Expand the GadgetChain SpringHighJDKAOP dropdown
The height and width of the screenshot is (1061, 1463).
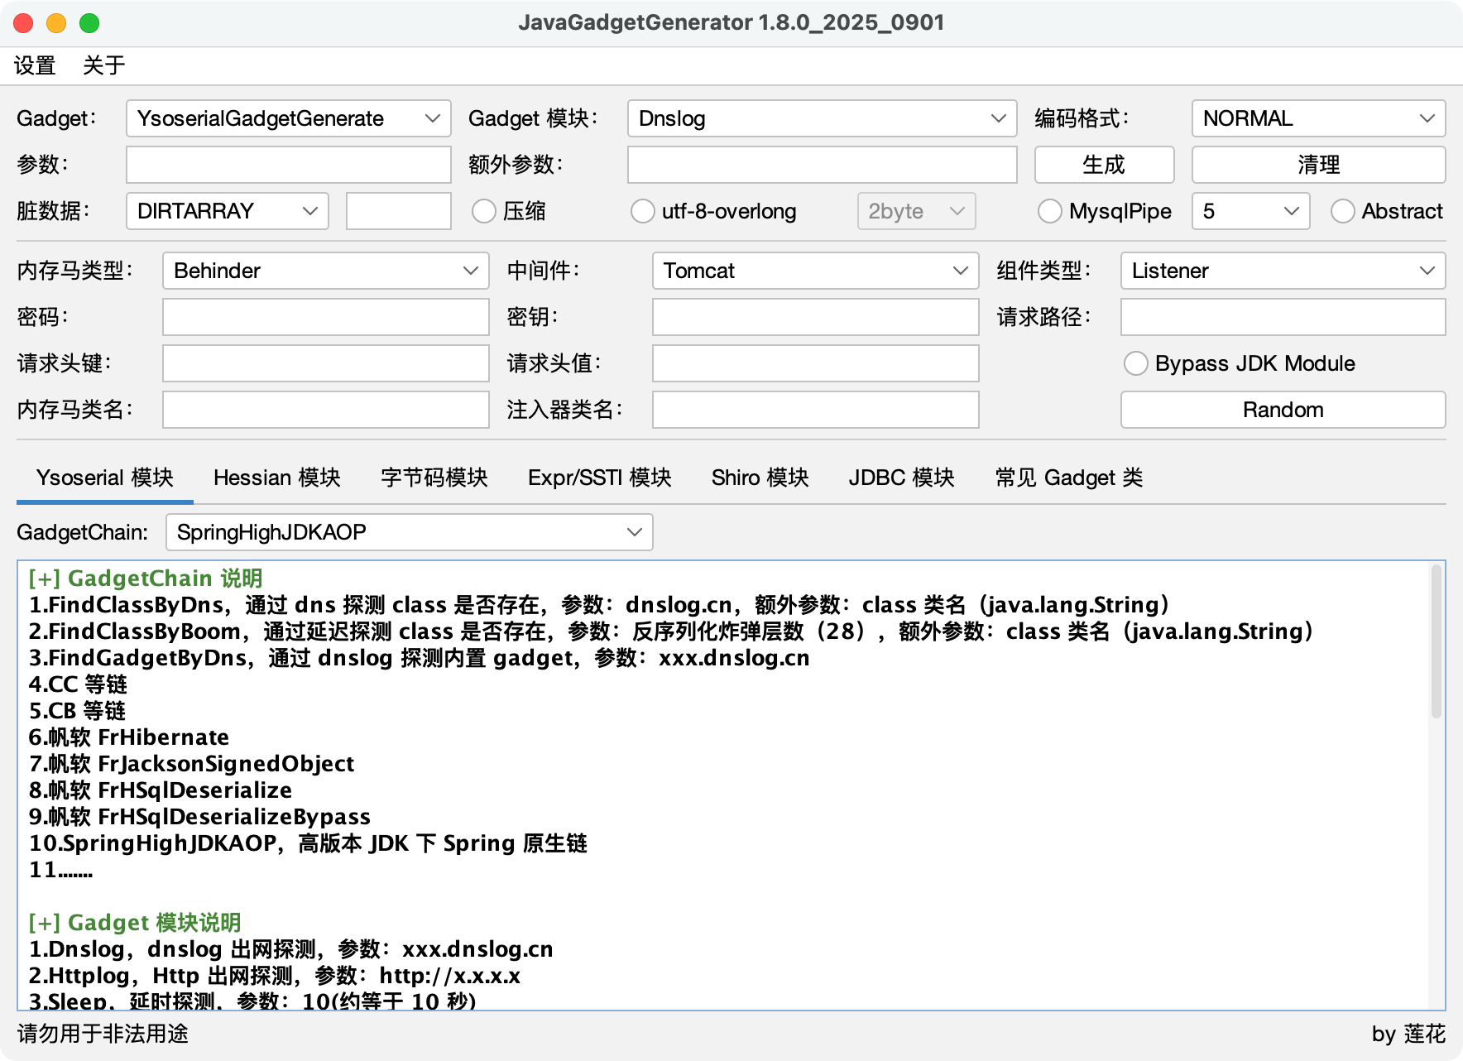pos(409,532)
